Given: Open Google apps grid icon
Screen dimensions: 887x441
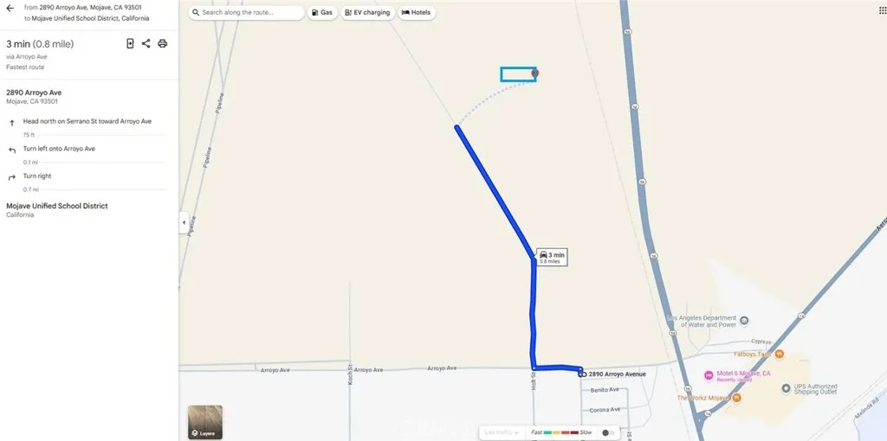Looking at the screenshot, I should [x=883, y=10].
